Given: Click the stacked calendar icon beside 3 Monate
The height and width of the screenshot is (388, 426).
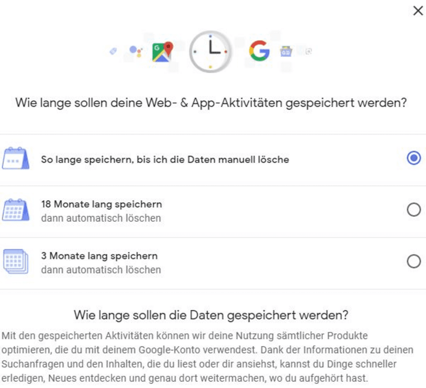Looking at the screenshot, I should [x=16, y=262].
